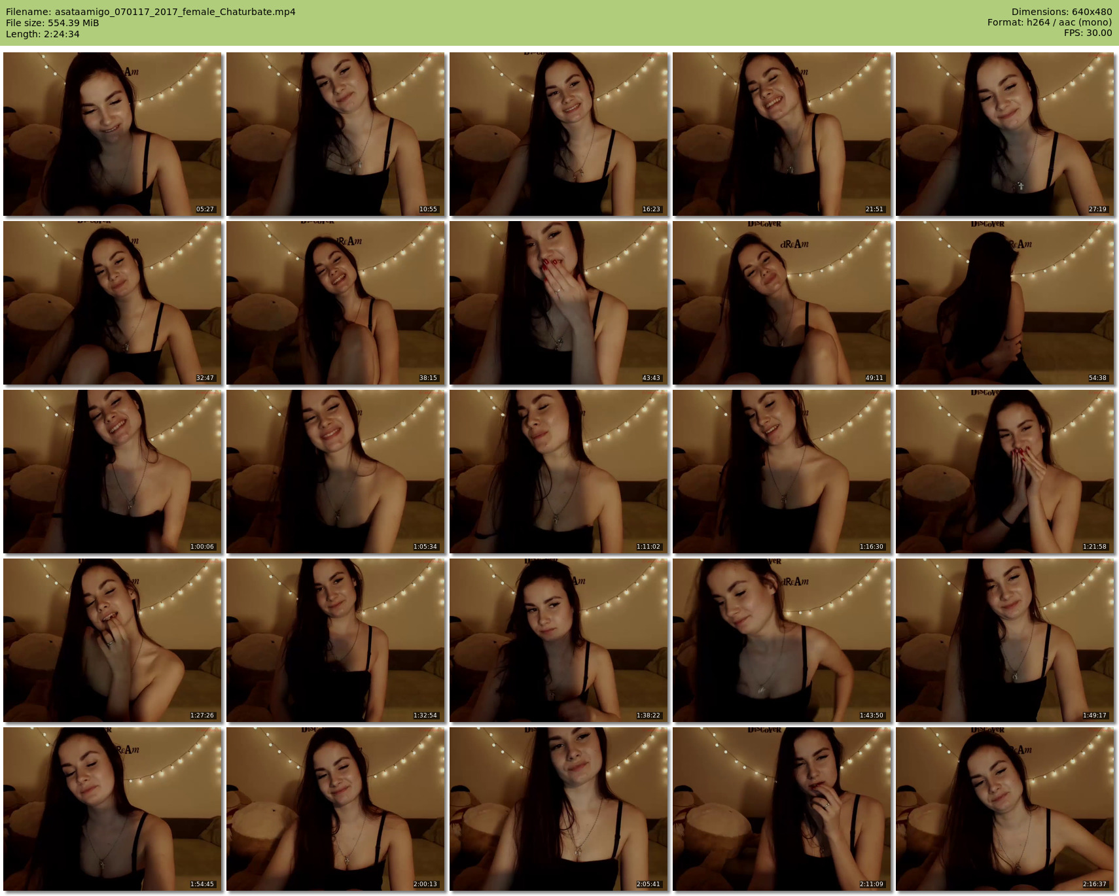Select the thumbnail timestamped 05:27
This screenshot has width=1119, height=896.
coord(113,134)
